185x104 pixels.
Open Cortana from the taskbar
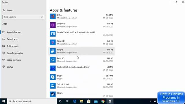[x=60, y=101]
